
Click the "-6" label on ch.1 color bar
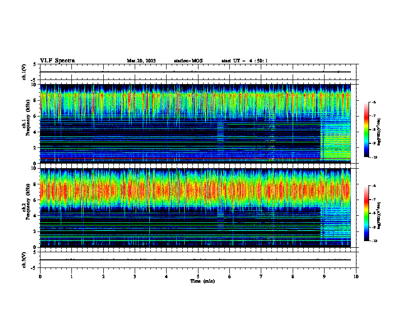coord(374,102)
